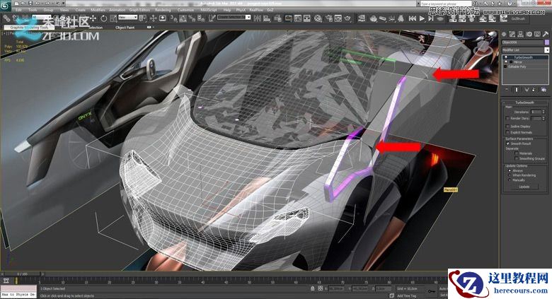Toggle selection lock in status bar
The image size is (552, 299).
point(313,288)
